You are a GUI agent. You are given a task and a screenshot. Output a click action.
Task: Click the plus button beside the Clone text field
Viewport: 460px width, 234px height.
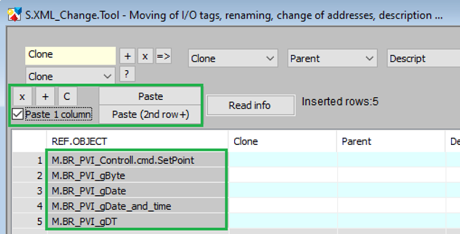pos(127,56)
